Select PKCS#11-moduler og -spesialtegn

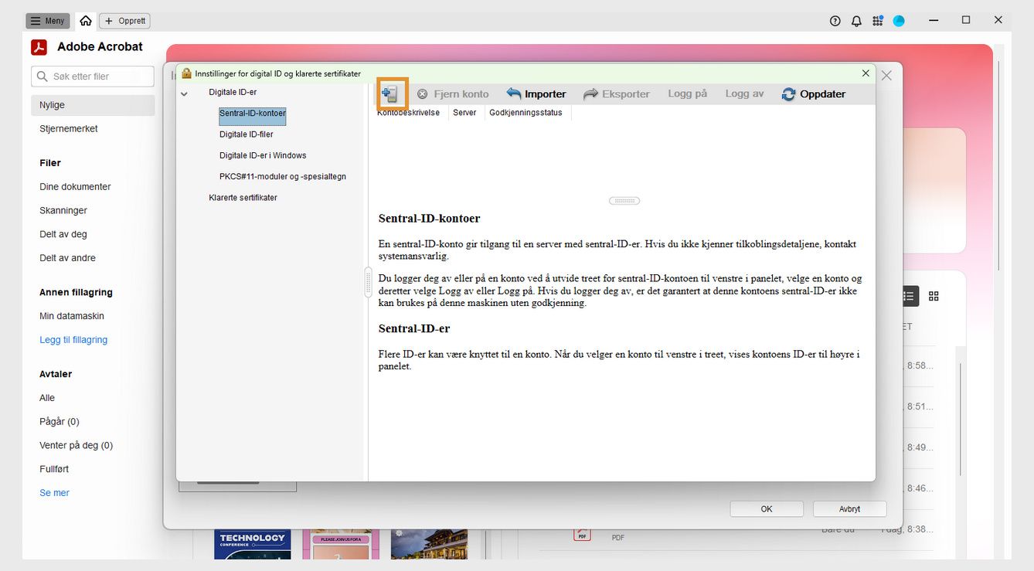tap(283, 176)
